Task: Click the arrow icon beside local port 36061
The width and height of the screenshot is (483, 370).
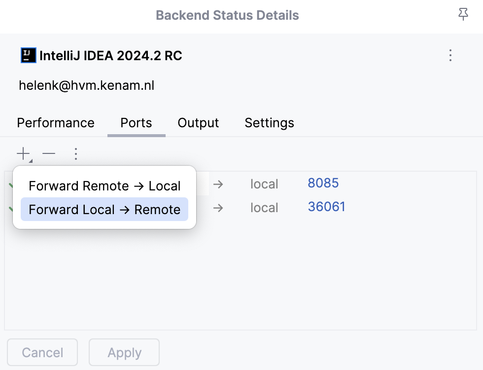Action: click(218, 207)
